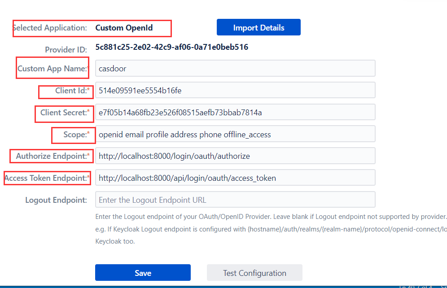Click the Custom App Name label

pyautogui.click(x=52, y=68)
